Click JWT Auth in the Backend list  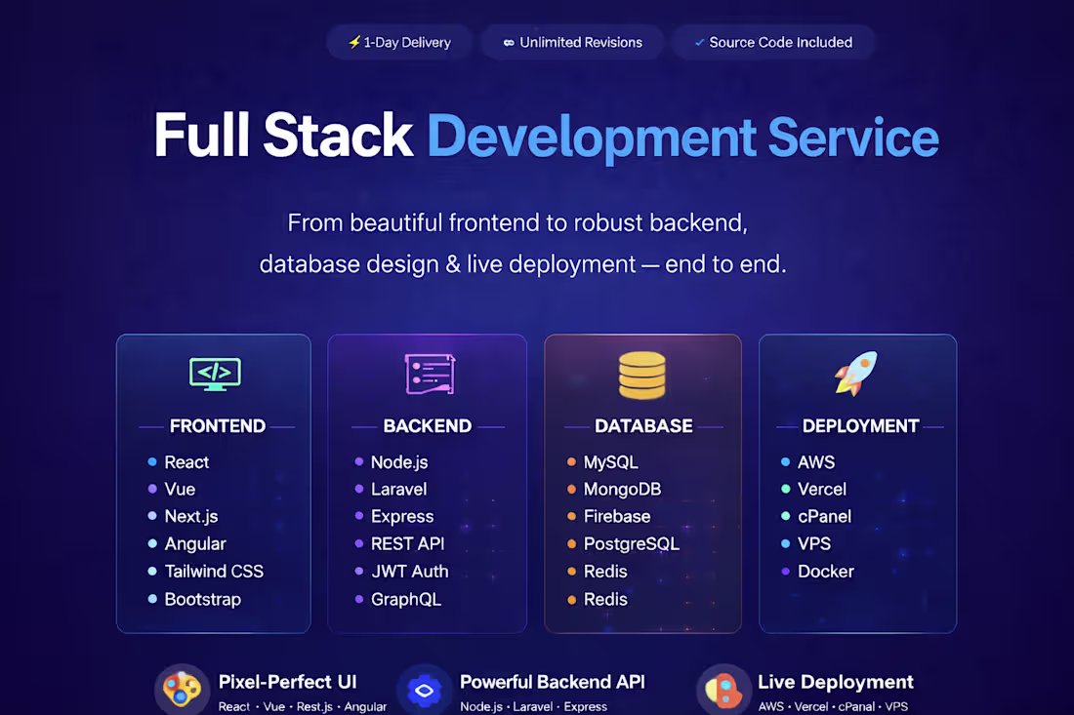pyautogui.click(x=410, y=572)
